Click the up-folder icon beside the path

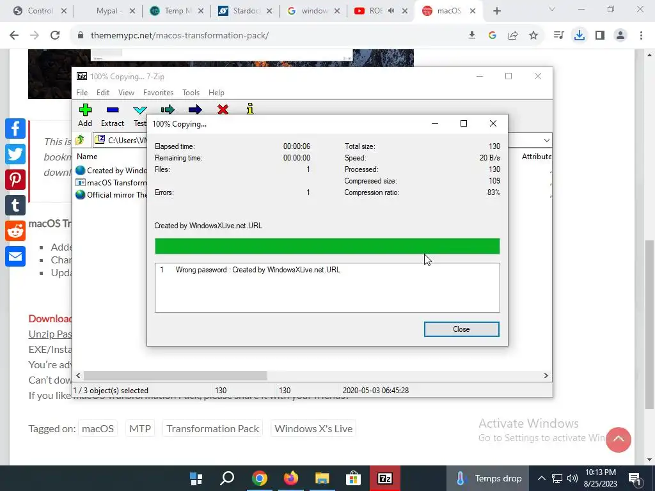click(x=80, y=140)
